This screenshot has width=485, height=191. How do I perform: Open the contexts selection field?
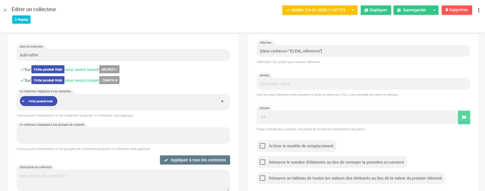coord(123,102)
